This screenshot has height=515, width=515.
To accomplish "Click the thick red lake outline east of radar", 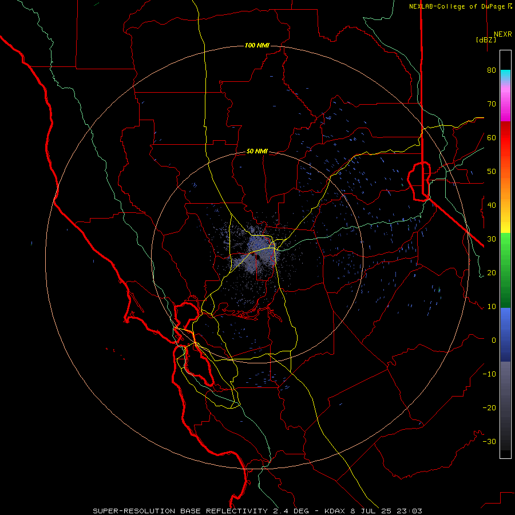I will [x=419, y=181].
